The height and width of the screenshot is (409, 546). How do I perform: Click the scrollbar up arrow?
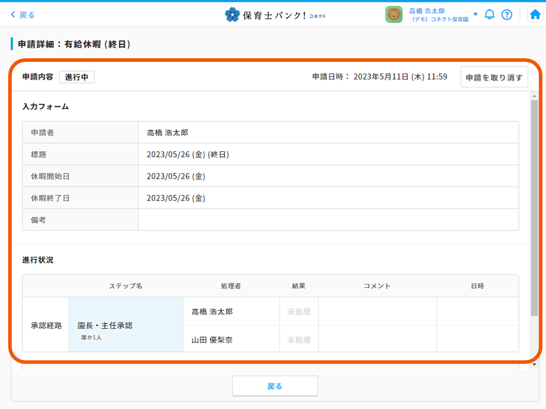tap(534, 96)
